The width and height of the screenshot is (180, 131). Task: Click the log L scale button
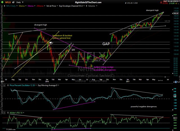click(x=176, y=82)
